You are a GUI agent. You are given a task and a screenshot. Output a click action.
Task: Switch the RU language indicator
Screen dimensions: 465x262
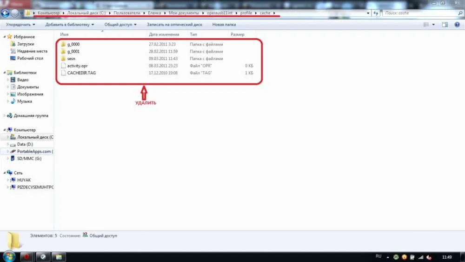coord(379,256)
